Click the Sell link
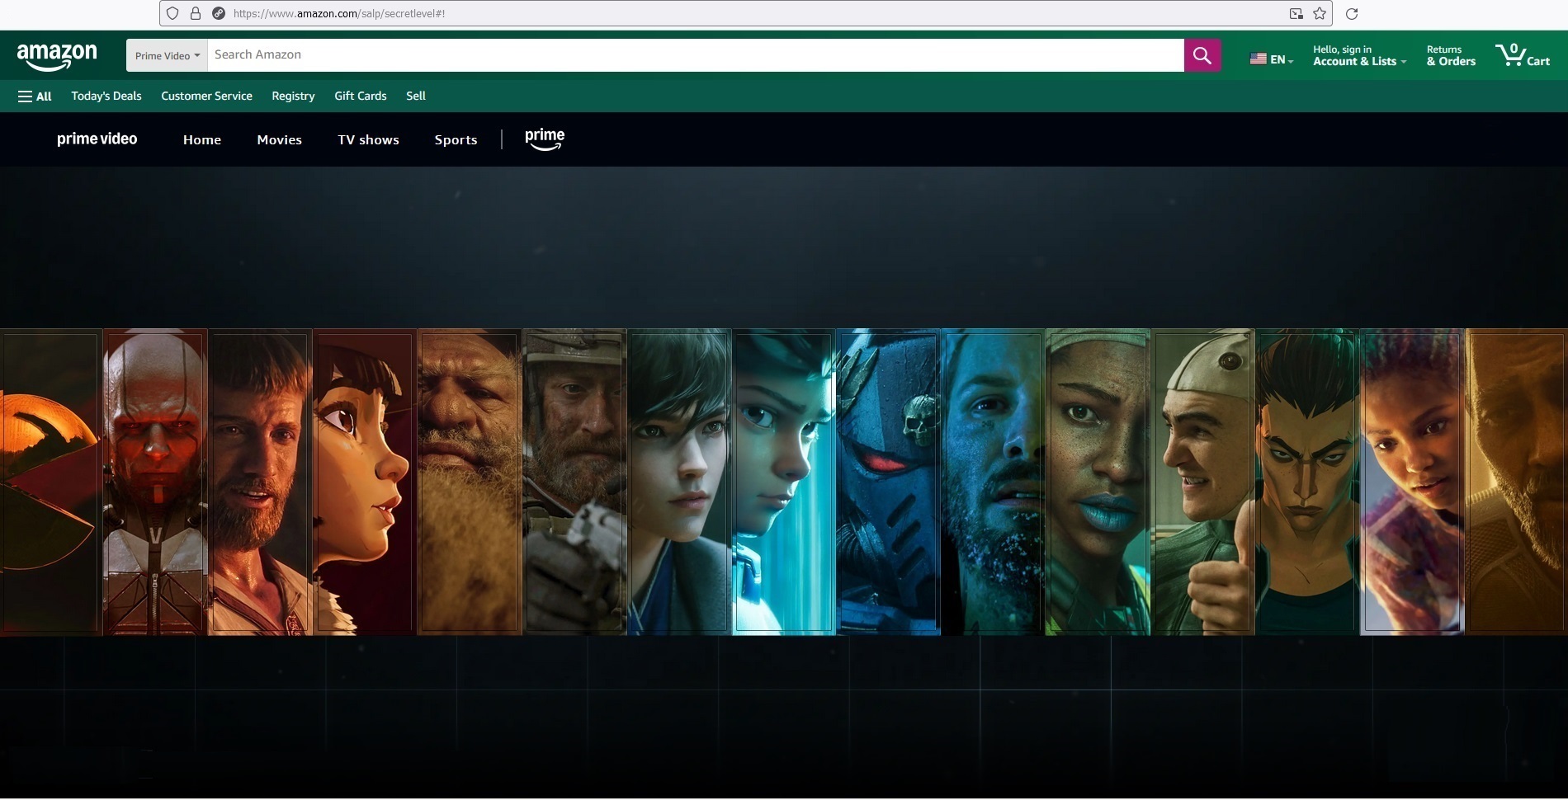 pos(416,96)
